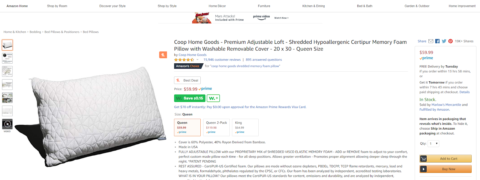
Task: Click the orange Honey icon beside product image
Action: pos(163,55)
